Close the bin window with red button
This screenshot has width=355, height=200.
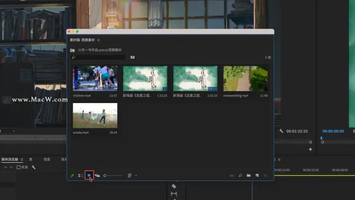pos(69,32)
